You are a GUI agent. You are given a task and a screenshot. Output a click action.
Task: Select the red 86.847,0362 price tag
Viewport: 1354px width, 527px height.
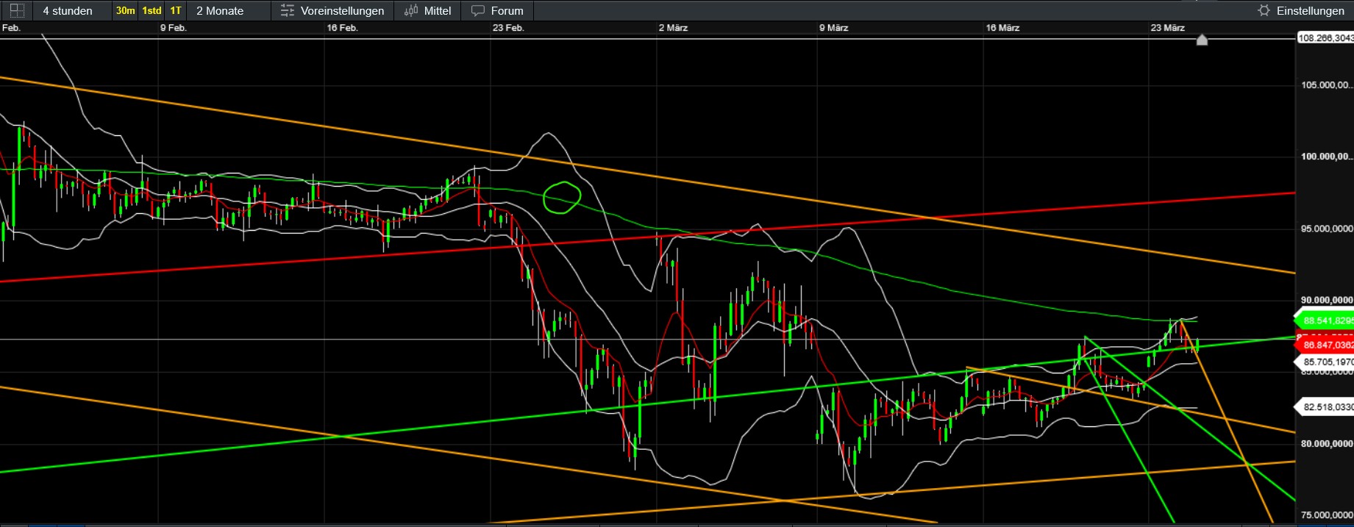click(1324, 345)
